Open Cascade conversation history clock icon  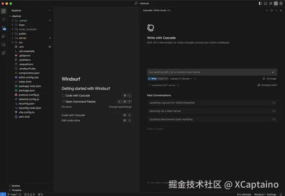[x=272, y=10]
